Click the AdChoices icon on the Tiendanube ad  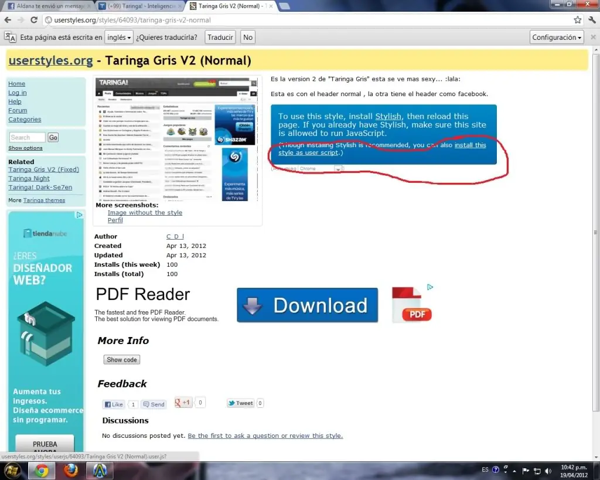coord(79,215)
